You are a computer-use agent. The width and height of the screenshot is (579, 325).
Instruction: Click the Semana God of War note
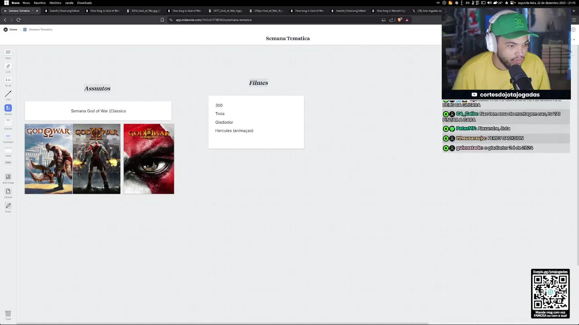coord(98,111)
